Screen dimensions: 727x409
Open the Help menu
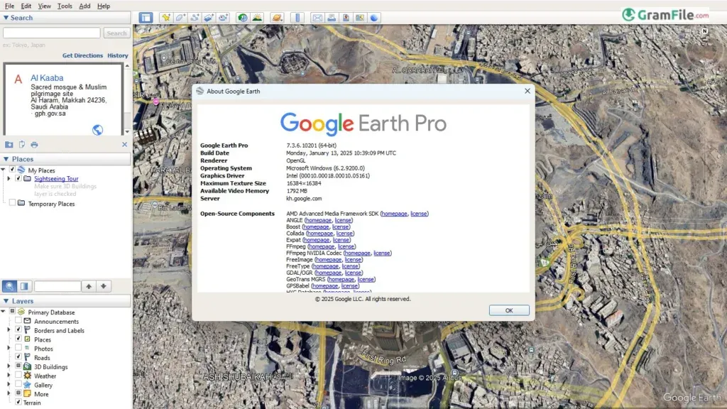click(x=104, y=6)
